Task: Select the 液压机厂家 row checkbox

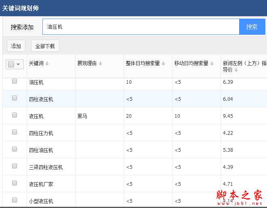Action: pyautogui.click(x=15, y=183)
